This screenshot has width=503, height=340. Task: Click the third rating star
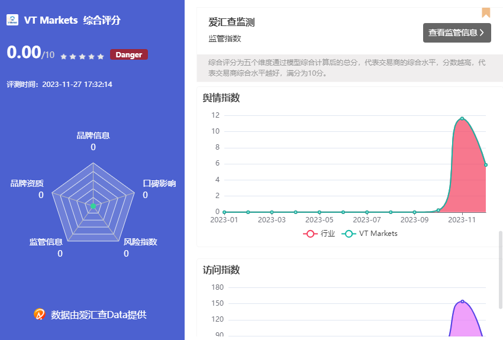pyautogui.click(x=82, y=57)
